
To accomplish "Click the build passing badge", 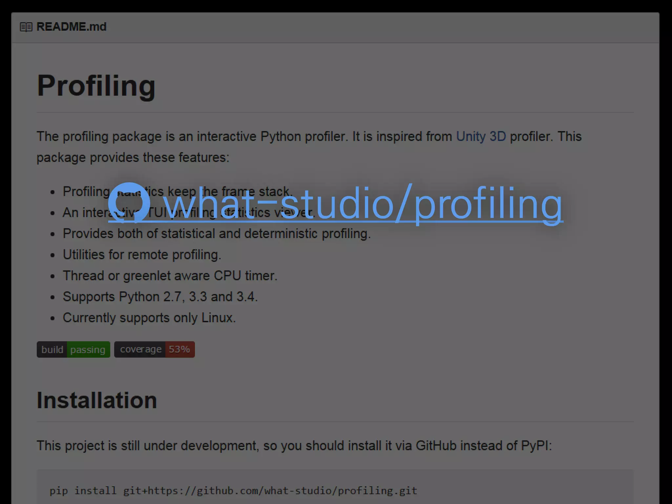I will point(73,349).
